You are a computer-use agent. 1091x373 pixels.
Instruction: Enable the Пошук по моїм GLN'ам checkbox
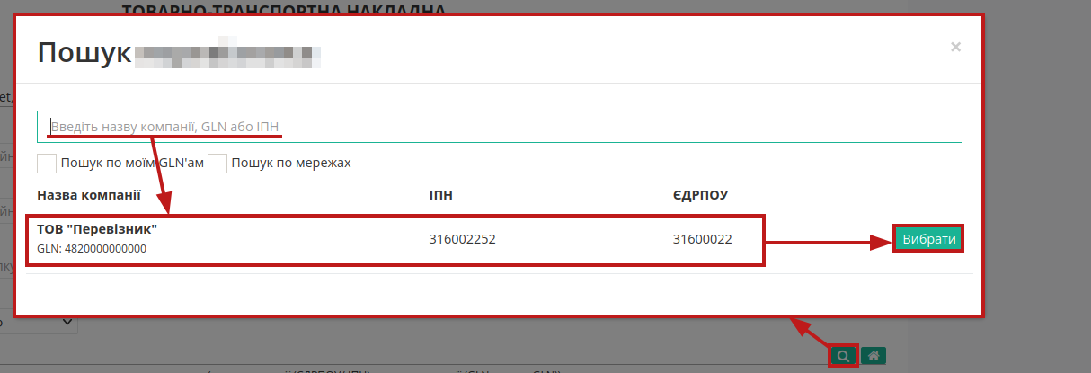point(47,164)
